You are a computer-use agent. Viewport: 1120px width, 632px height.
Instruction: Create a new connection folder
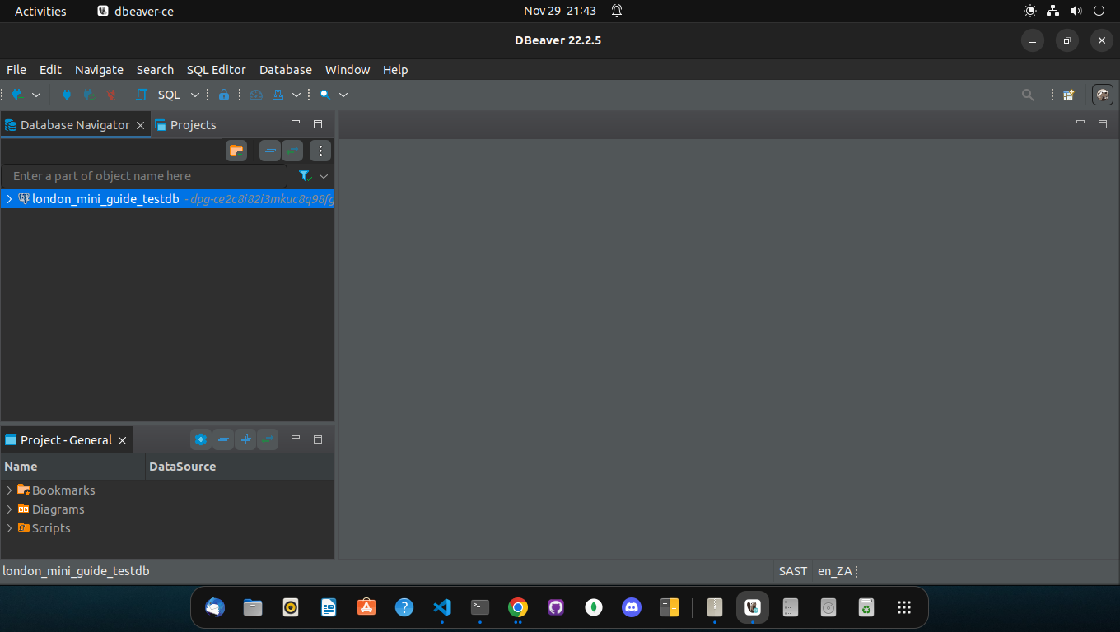236,151
